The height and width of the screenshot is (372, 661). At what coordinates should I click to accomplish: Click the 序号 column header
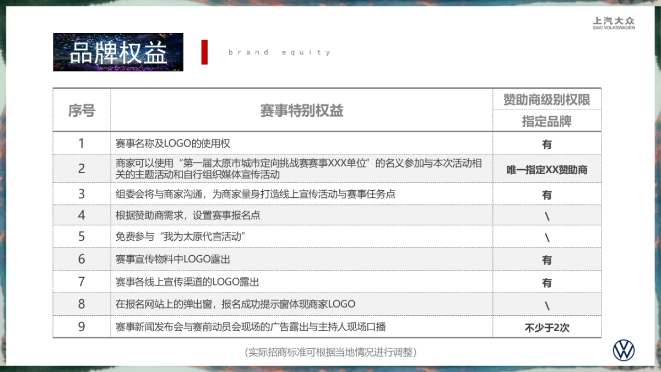tap(82, 110)
